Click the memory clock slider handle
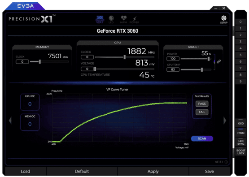 [x=40, y=61]
